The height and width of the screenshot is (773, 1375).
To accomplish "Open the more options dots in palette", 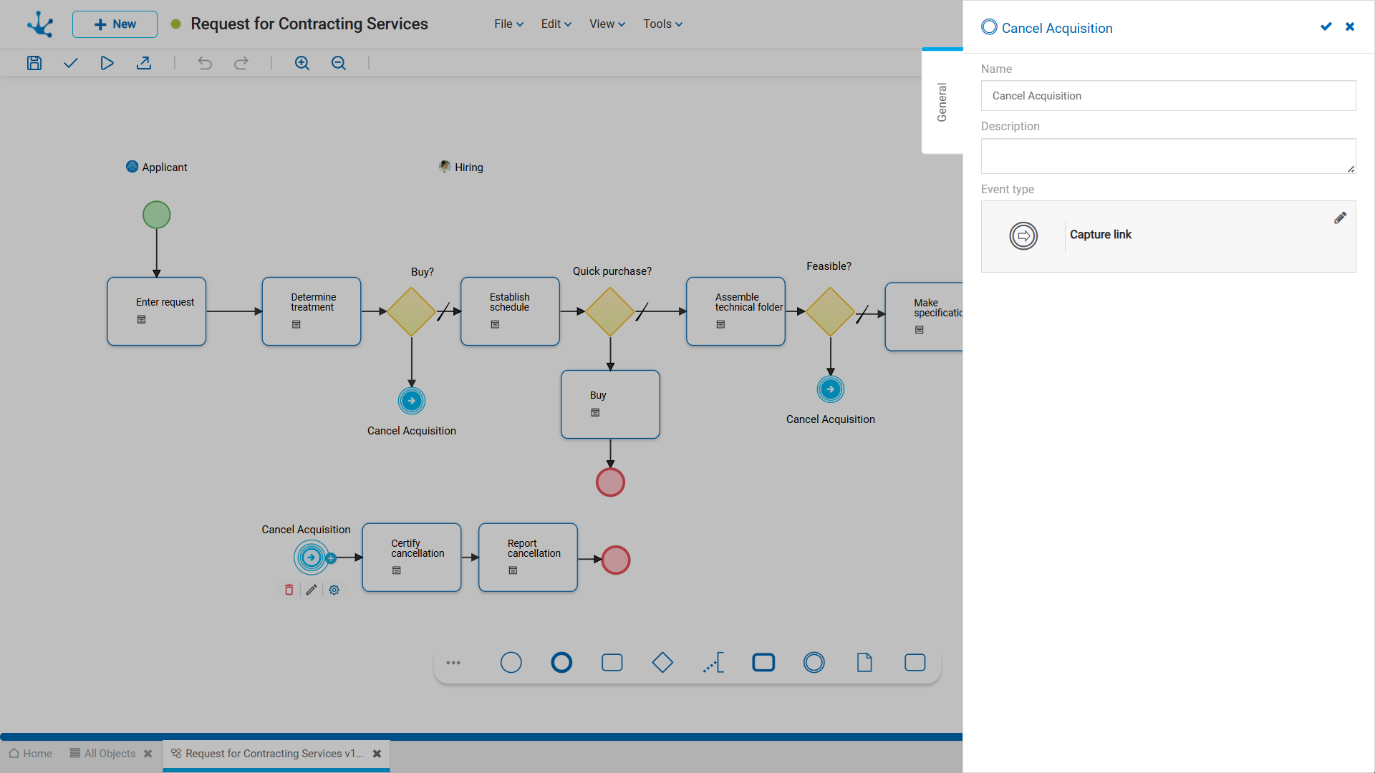I will tap(453, 663).
